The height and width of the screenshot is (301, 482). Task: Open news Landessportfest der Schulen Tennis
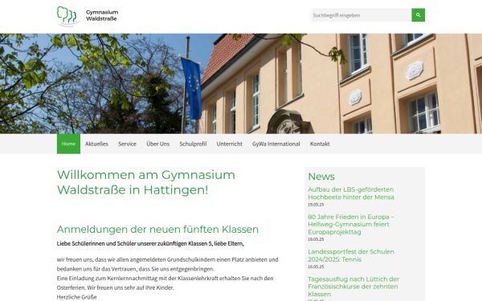click(x=351, y=255)
